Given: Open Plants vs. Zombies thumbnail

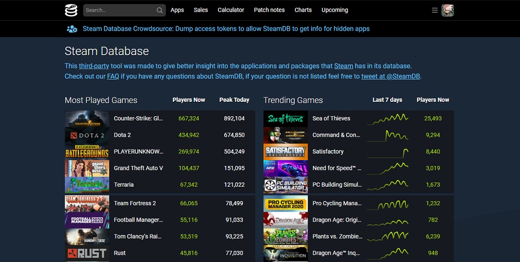Looking at the screenshot, I should (x=286, y=237).
